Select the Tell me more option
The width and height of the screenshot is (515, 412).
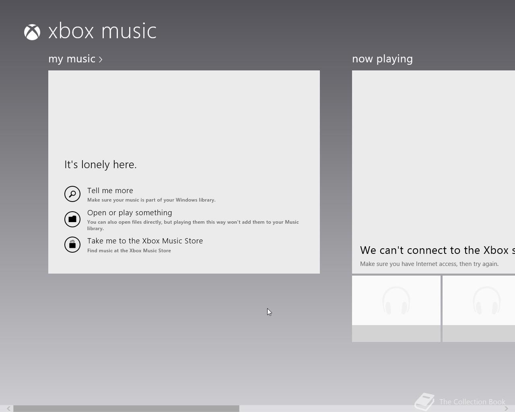(x=110, y=190)
